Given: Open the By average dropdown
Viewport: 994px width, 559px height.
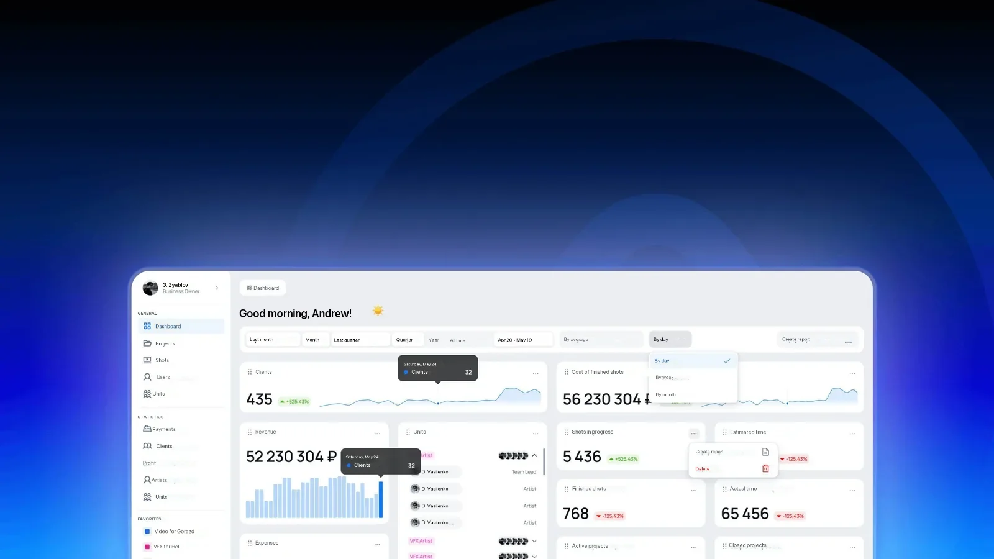Looking at the screenshot, I should point(601,339).
